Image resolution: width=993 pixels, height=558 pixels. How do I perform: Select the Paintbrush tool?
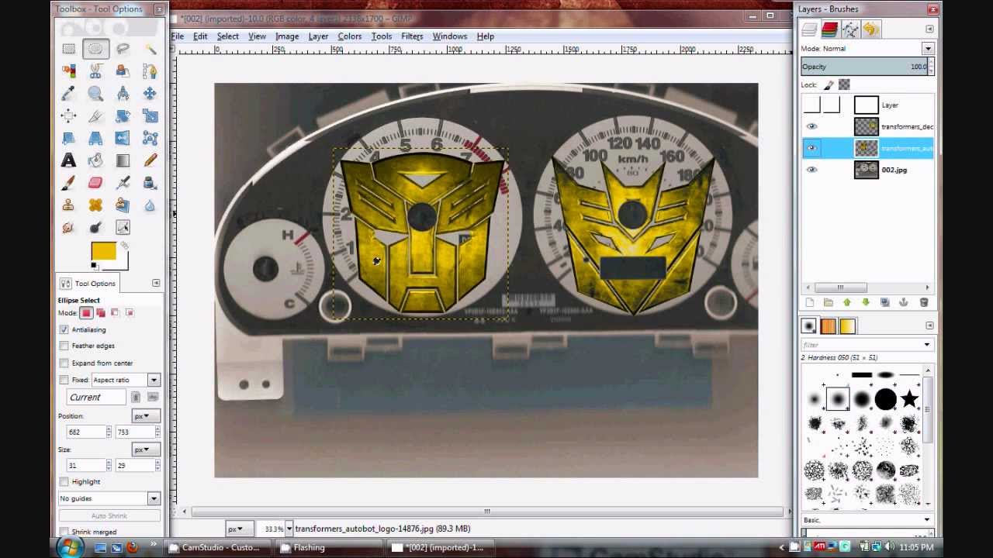point(68,184)
